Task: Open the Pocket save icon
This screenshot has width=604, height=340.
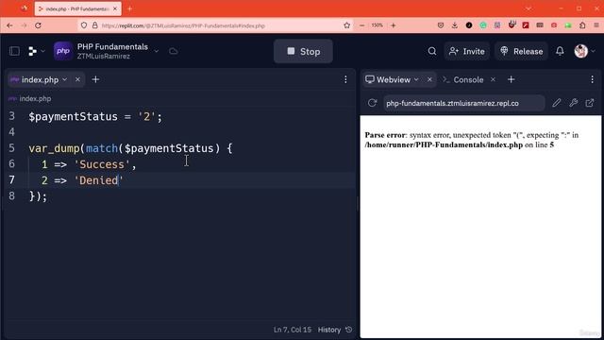Action: (441, 25)
